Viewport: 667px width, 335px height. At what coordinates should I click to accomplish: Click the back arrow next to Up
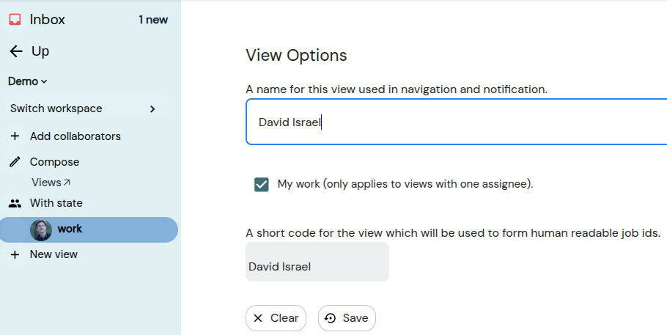[x=15, y=51]
